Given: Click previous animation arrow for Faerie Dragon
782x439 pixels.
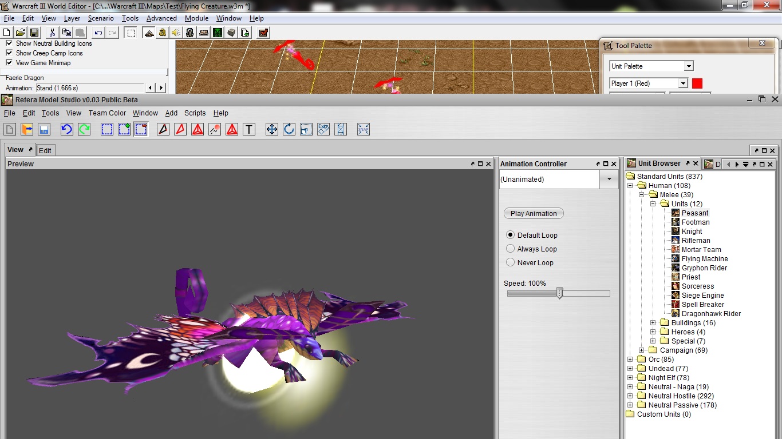Looking at the screenshot, I should pos(150,88).
